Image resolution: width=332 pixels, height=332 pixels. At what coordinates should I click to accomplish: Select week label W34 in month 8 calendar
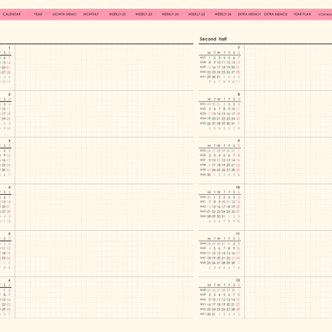click(203, 118)
